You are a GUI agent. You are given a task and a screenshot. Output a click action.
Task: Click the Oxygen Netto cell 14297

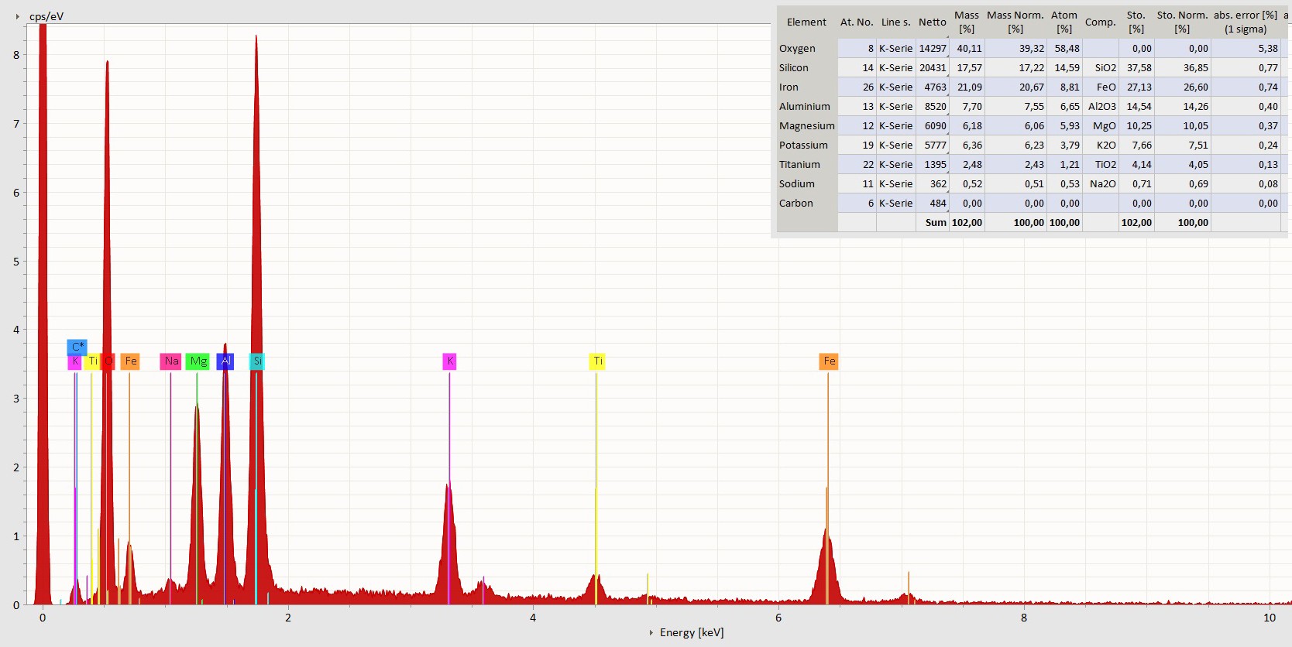click(932, 49)
